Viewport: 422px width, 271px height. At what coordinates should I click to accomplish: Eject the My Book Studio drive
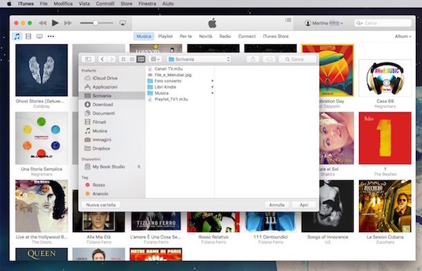point(139,167)
